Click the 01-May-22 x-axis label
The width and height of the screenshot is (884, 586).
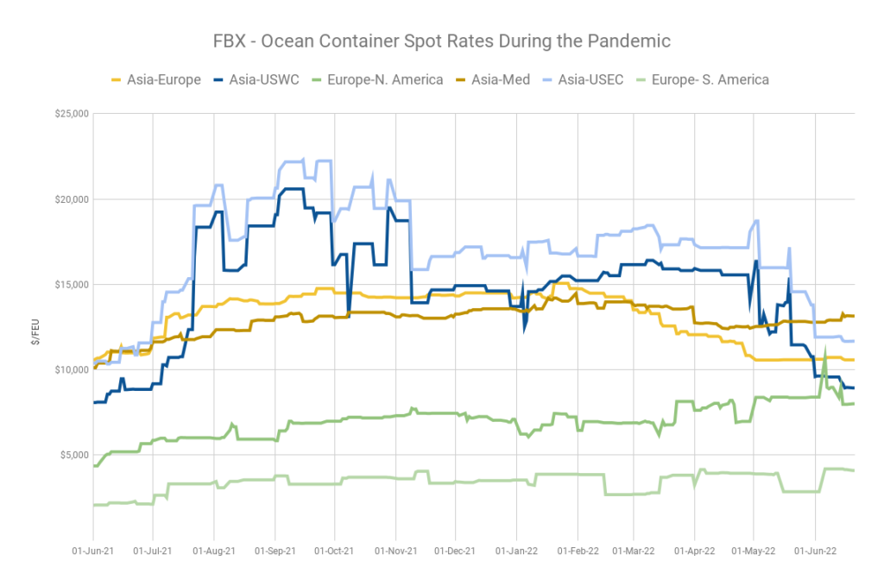[x=753, y=551]
